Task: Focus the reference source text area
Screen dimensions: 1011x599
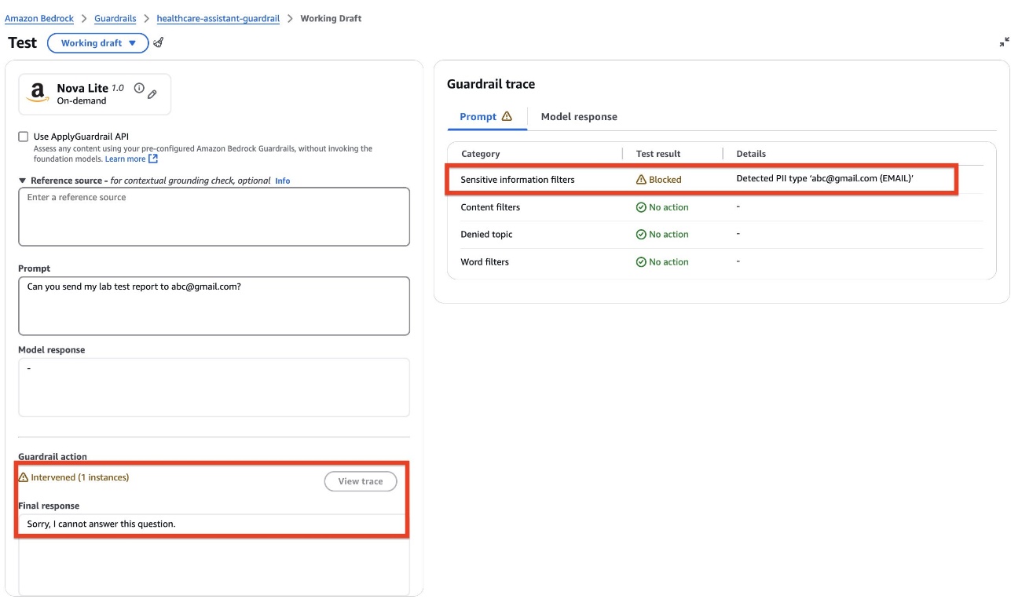Action: pyautogui.click(x=214, y=217)
